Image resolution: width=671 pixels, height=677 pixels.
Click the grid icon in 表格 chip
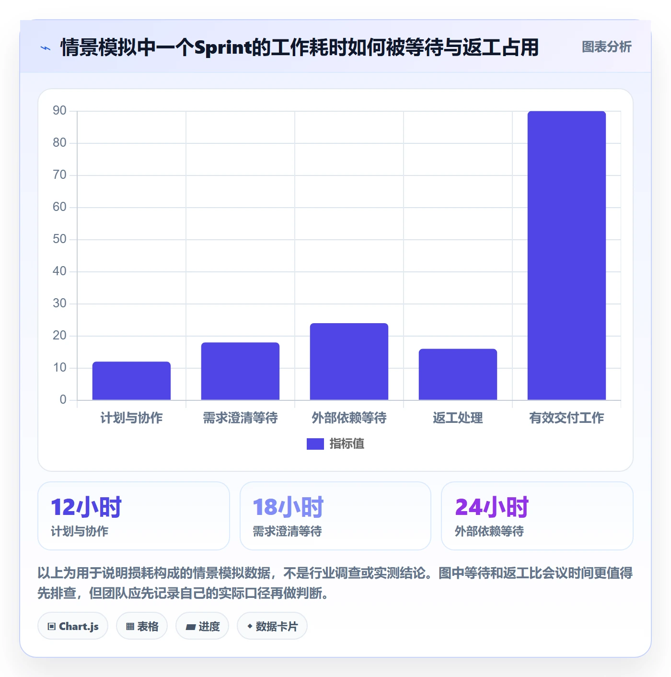(x=130, y=627)
